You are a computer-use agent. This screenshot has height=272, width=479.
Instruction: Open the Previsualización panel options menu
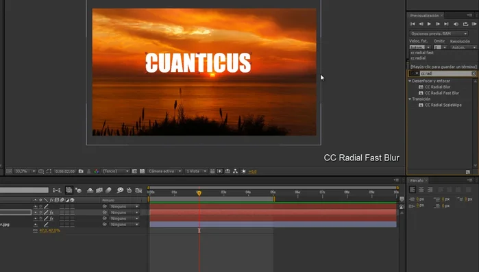coord(470,15)
